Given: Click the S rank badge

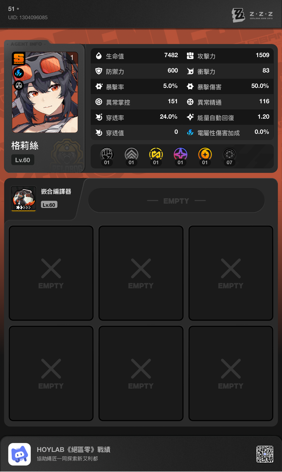Looking at the screenshot, I should [19, 59].
